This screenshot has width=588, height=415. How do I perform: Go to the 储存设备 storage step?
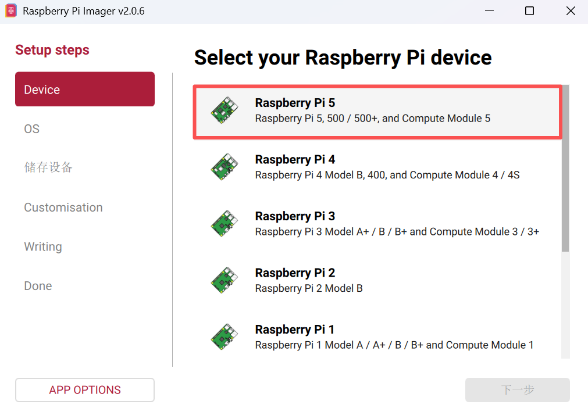pos(48,168)
